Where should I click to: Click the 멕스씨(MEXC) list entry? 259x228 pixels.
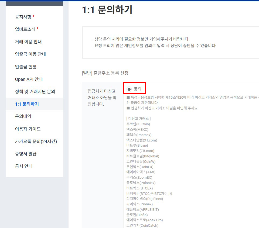pos(137,130)
